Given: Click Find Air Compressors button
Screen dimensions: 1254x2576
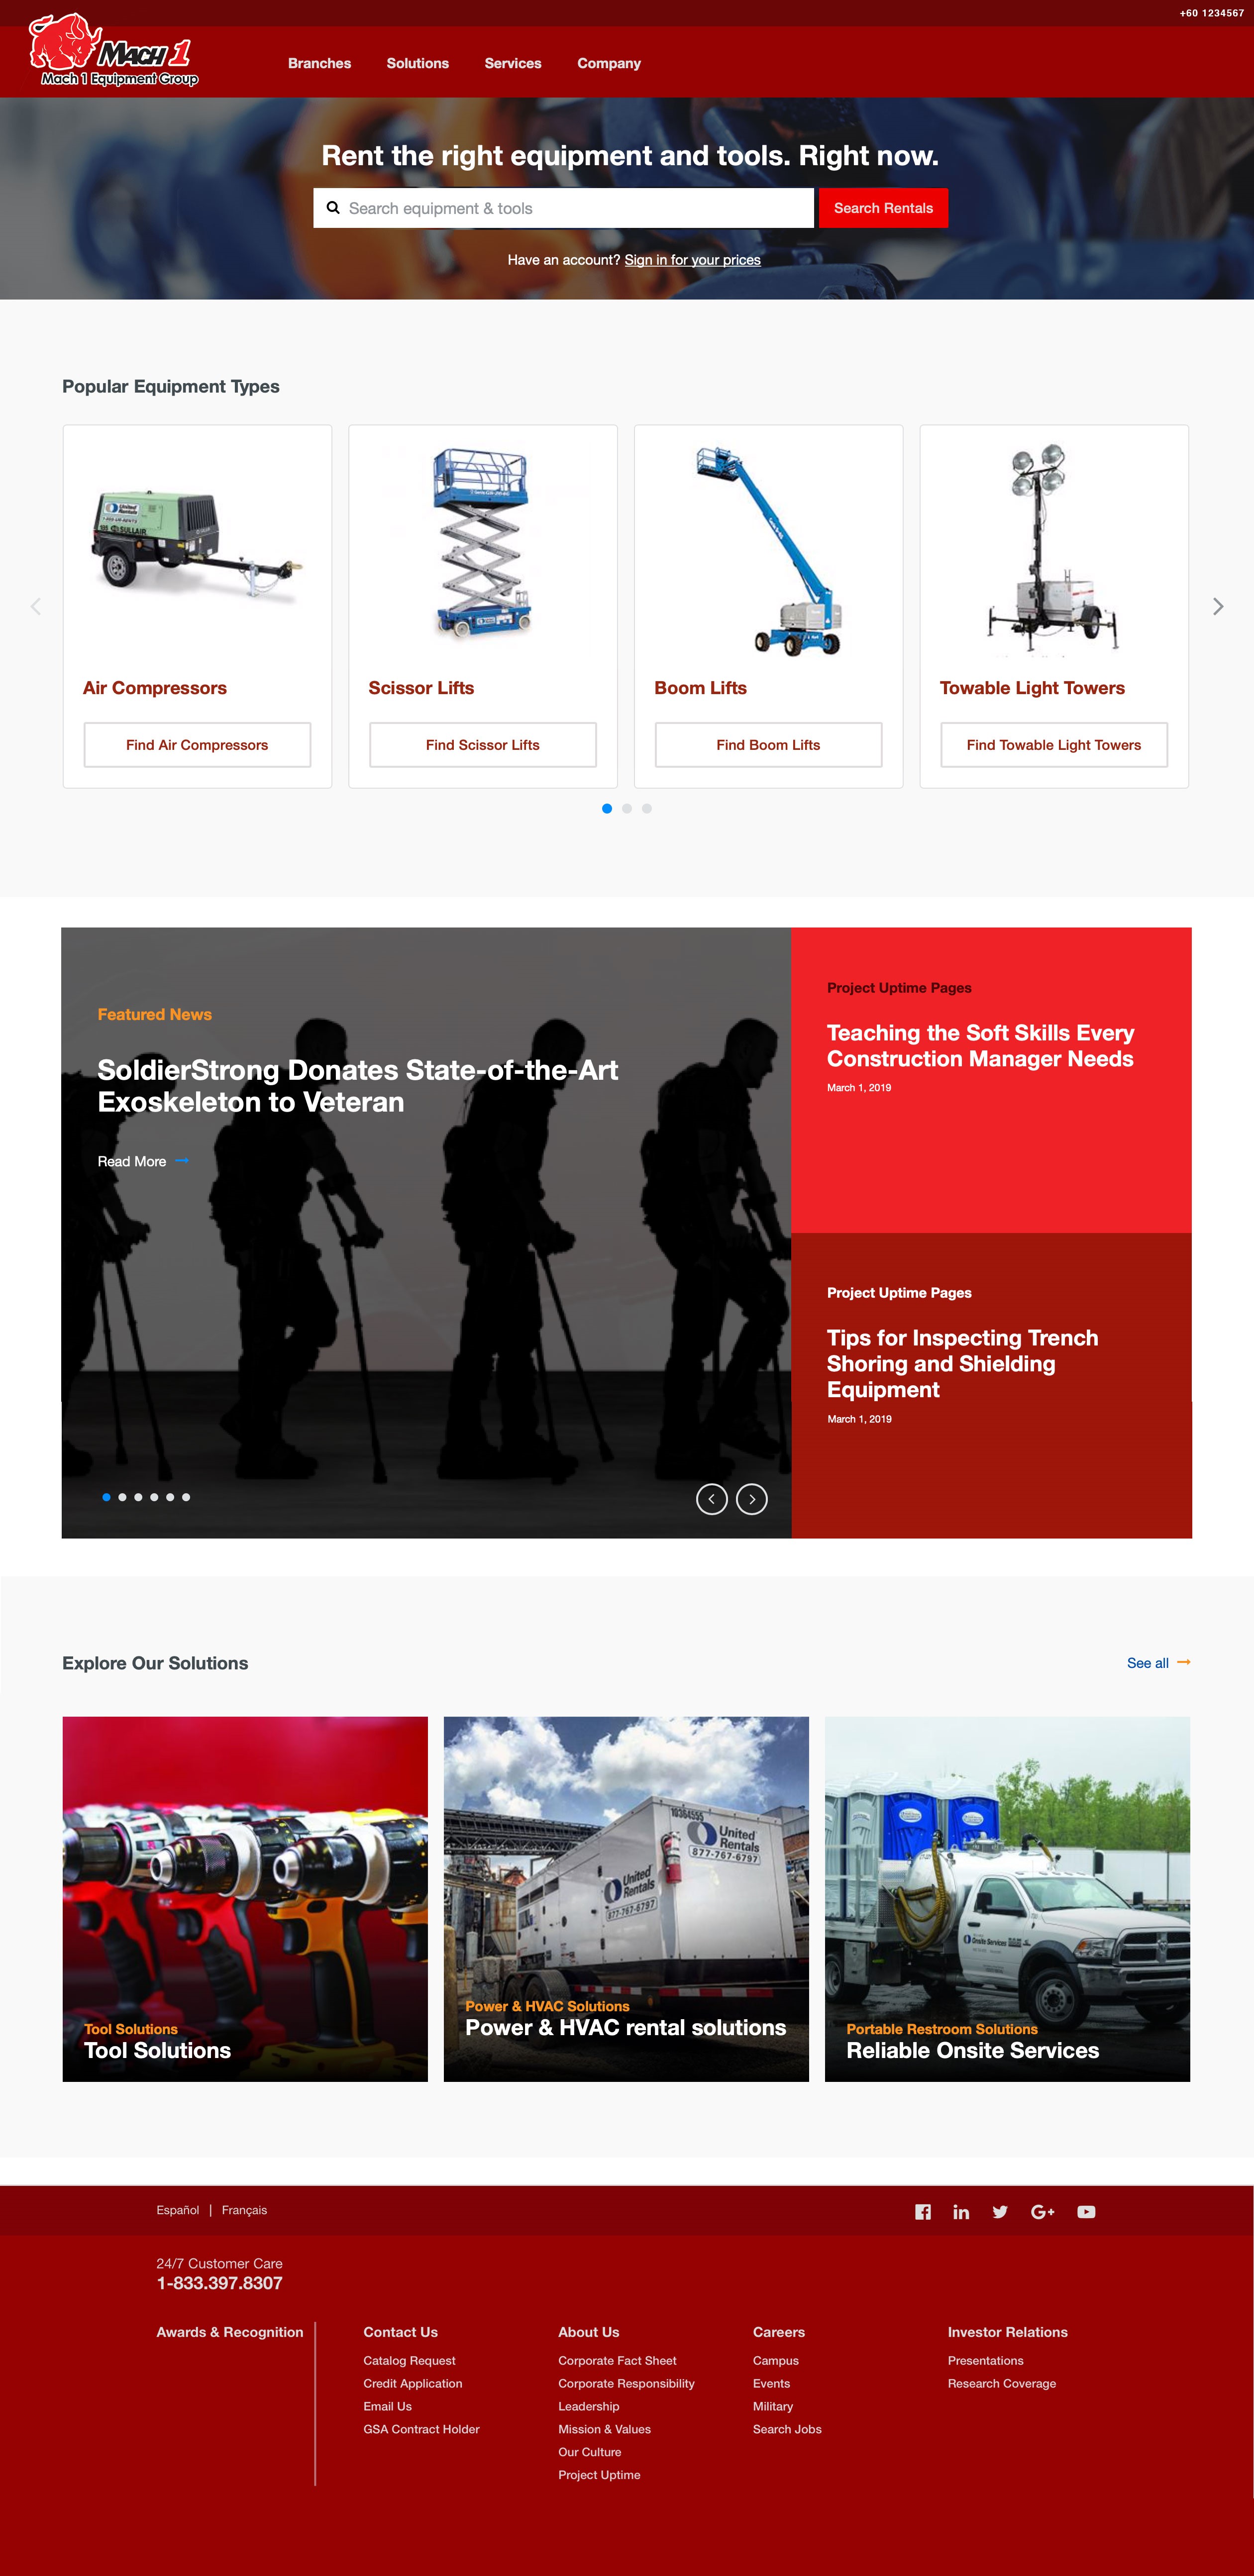Looking at the screenshot, I should pos(197,745).
